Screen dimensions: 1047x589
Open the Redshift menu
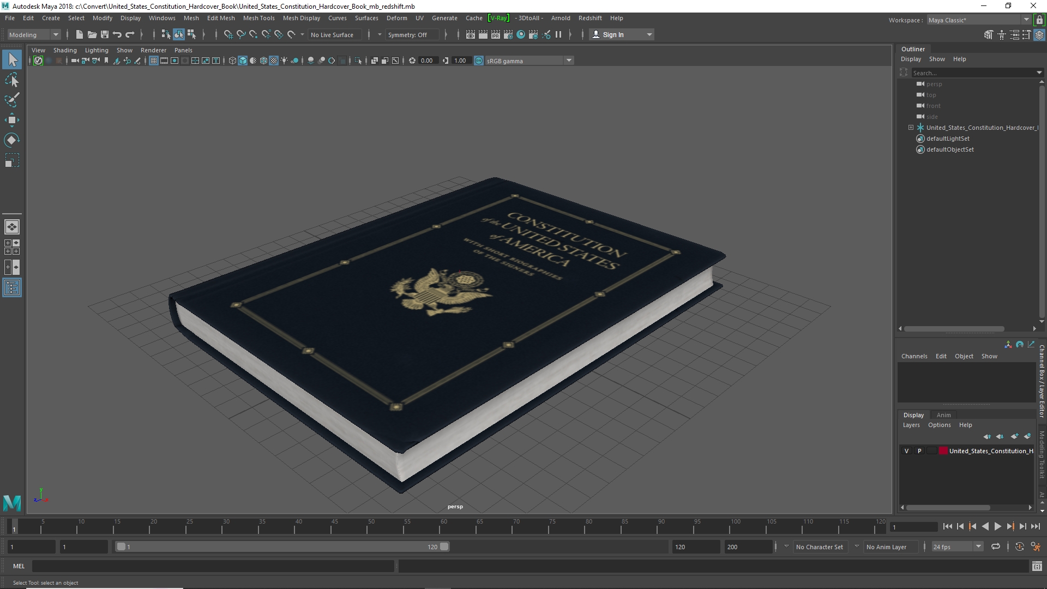[x=590, y=18]
